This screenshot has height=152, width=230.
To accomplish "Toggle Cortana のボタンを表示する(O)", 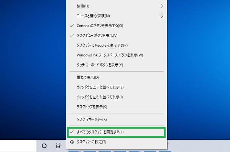I will pos(117,26).
